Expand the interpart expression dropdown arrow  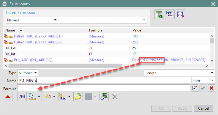point(69,97)
